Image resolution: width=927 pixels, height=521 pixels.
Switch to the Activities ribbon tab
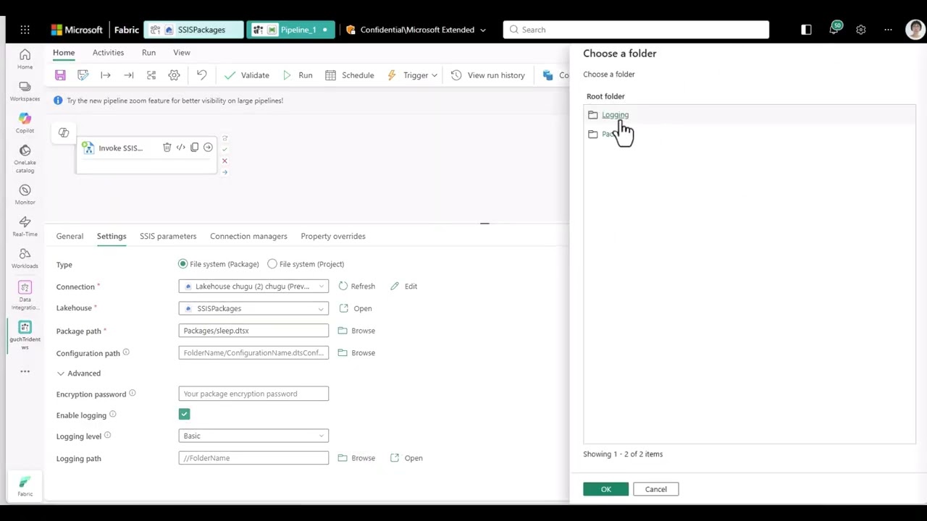pyautogui.click(x=108, y=53)
